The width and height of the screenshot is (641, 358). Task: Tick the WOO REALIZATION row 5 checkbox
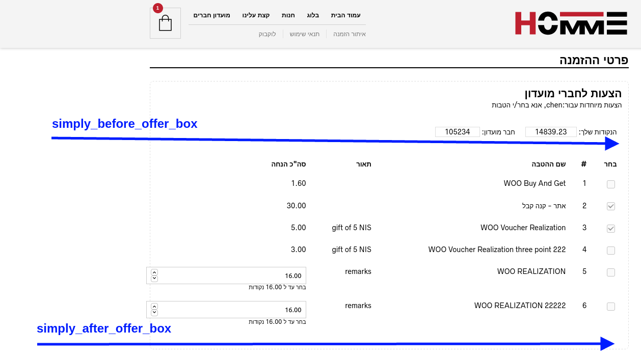611,272
